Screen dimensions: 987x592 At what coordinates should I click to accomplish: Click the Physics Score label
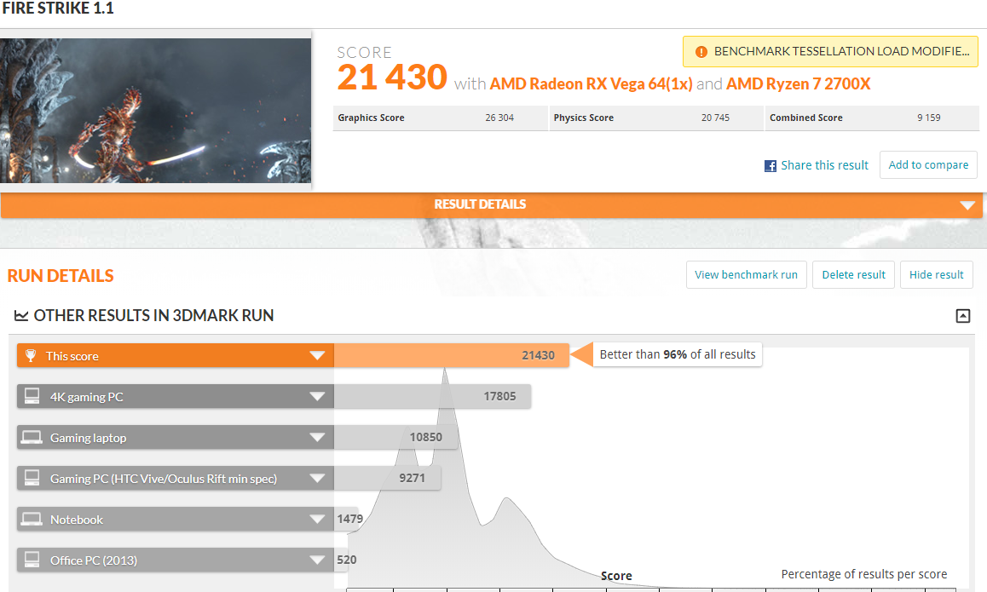pos(584,118)
